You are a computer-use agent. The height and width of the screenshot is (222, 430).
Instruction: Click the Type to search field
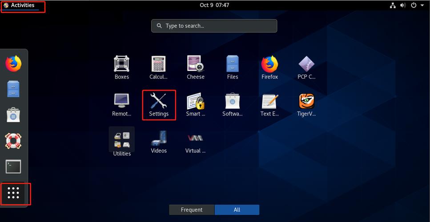214,26
